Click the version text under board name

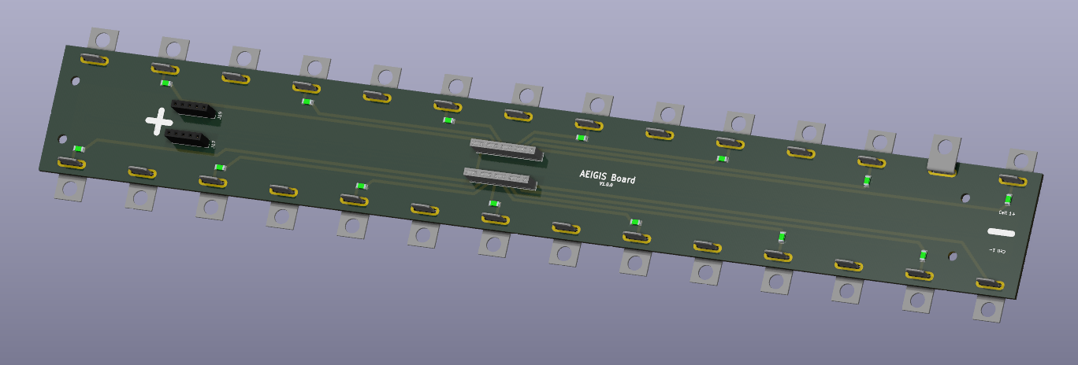click(605, 185)
